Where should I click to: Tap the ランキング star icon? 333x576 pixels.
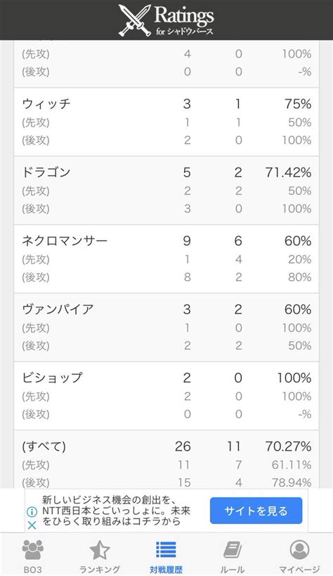click(99, 550)
